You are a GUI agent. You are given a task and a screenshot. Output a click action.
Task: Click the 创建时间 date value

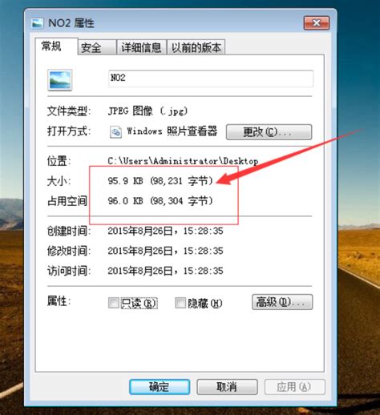tap(165, 231)
